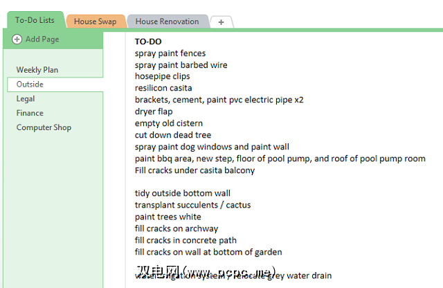Click the 'paint trees white' line
This screenshot has width=443, height=288.
(170, 217)
